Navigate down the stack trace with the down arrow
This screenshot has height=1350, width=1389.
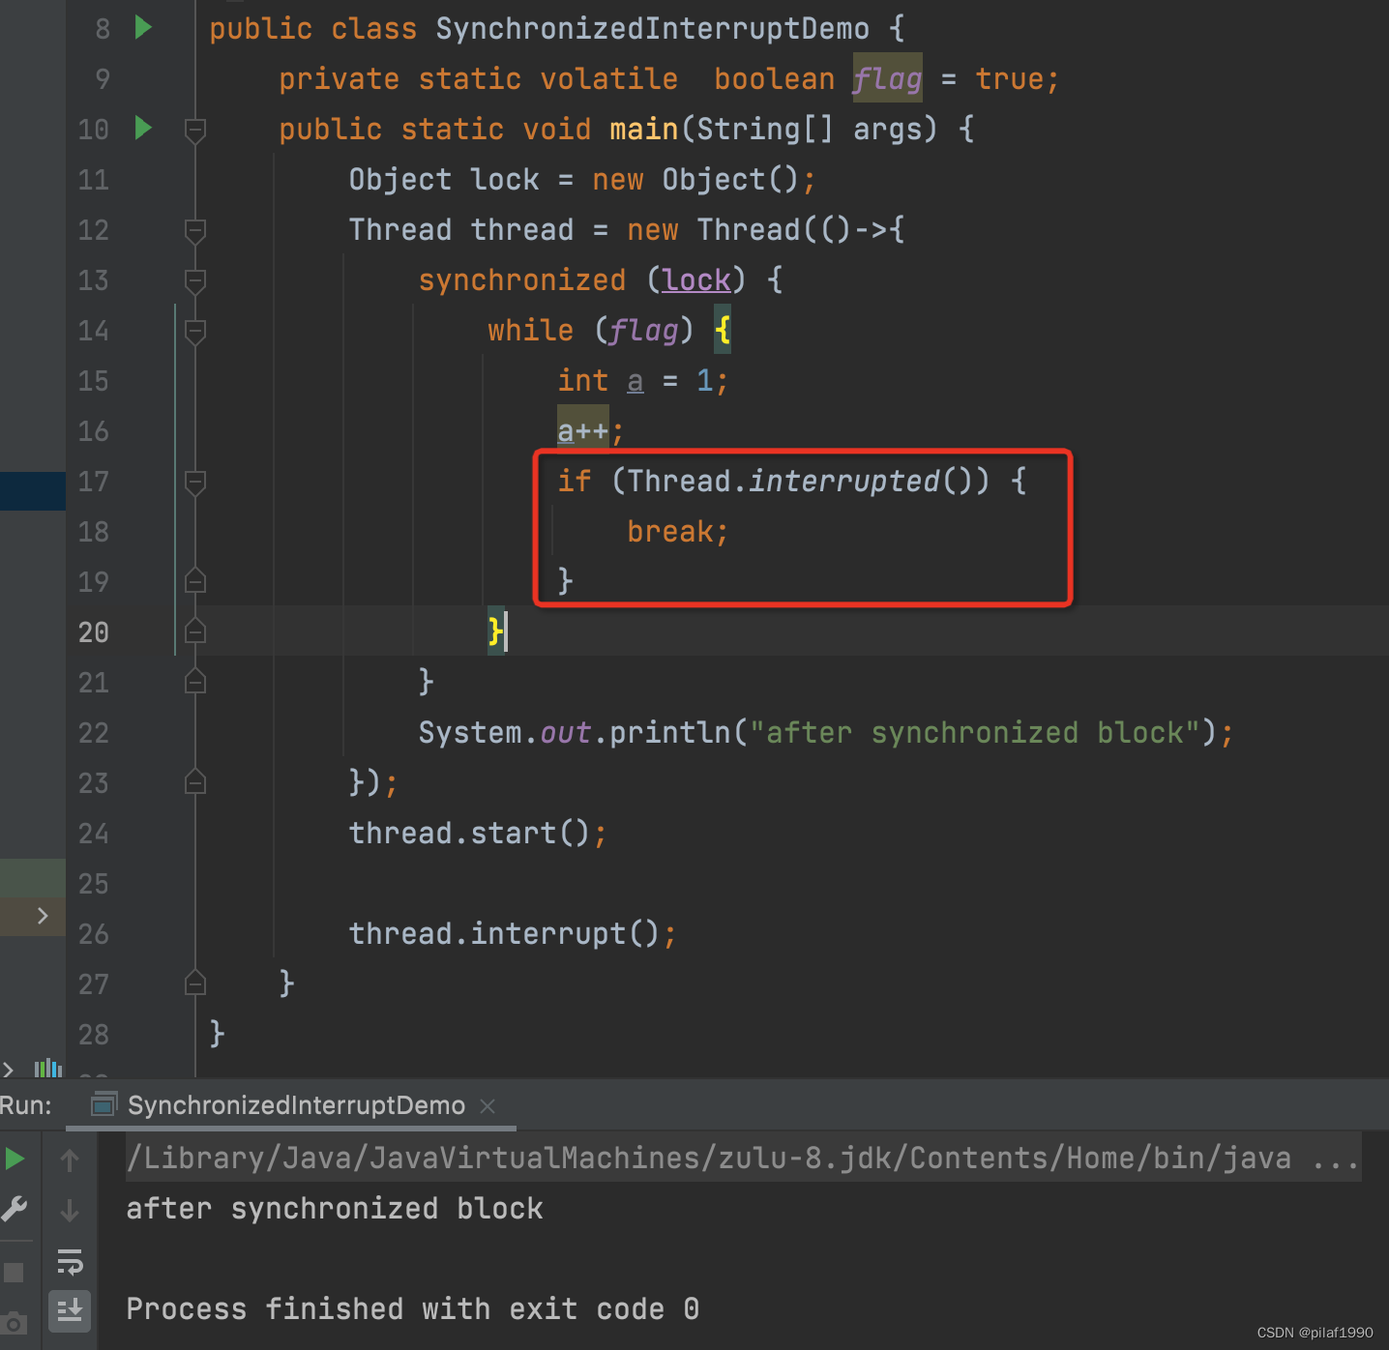69,1209
